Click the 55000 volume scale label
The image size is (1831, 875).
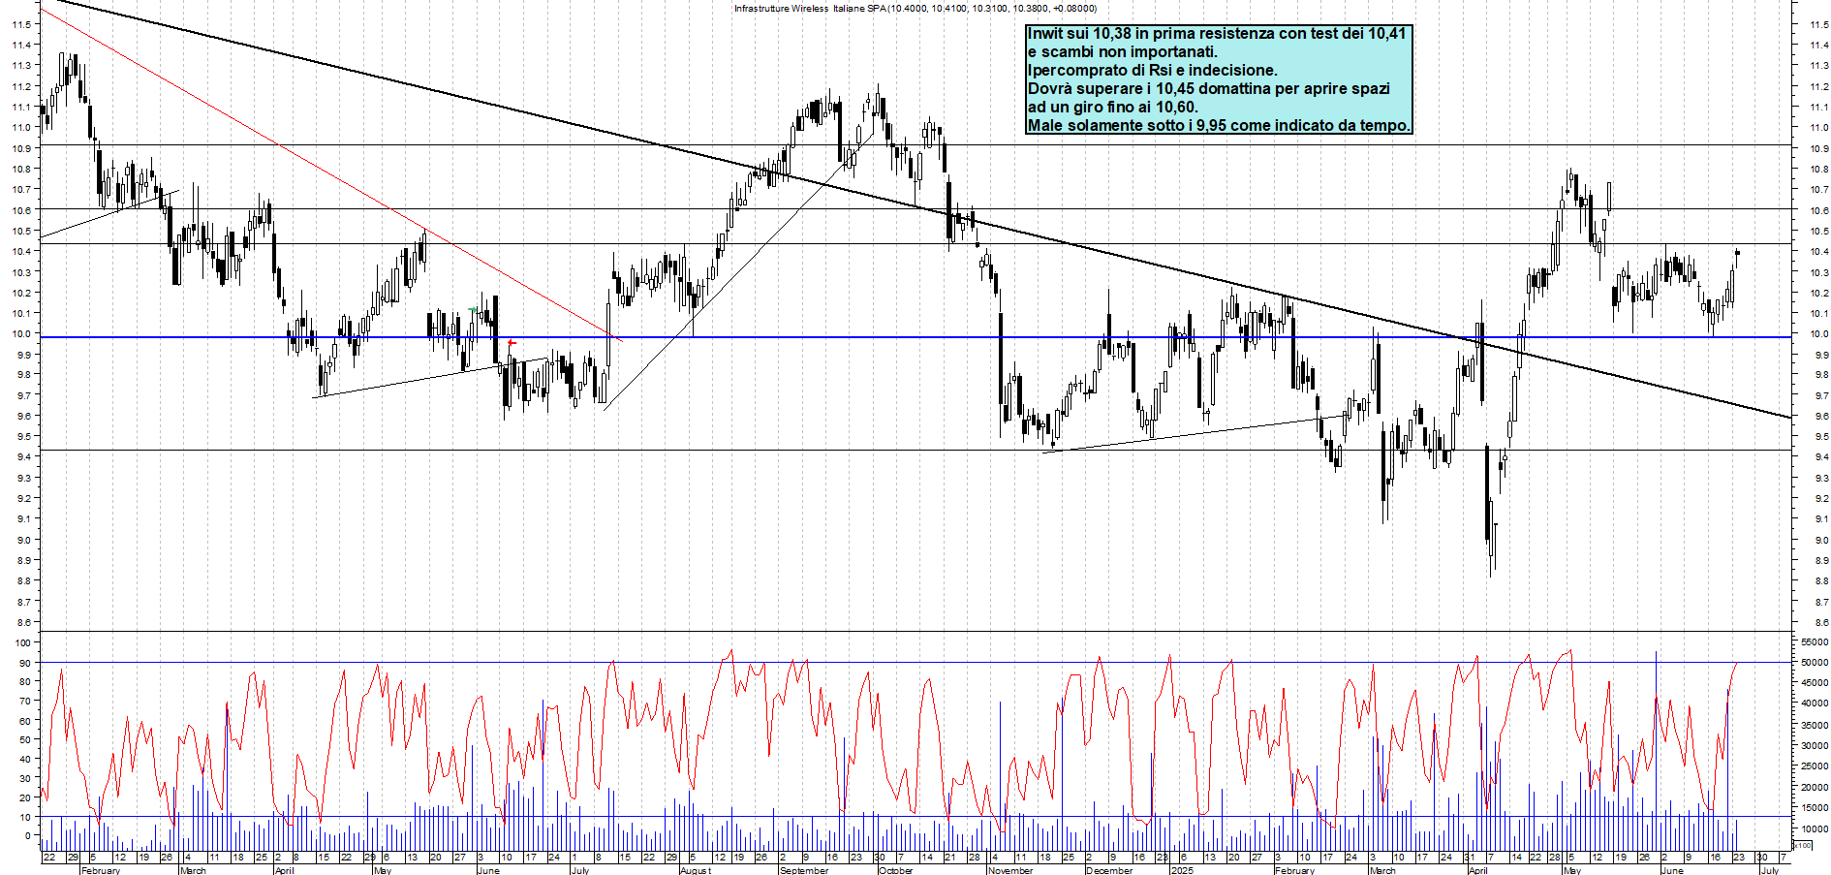click(x=1814, y=641)
